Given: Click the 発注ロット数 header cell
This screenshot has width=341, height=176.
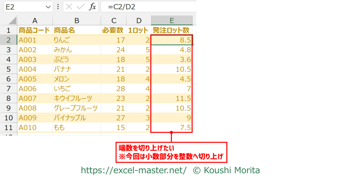Looking at the screenshot, I should [172, 30].
